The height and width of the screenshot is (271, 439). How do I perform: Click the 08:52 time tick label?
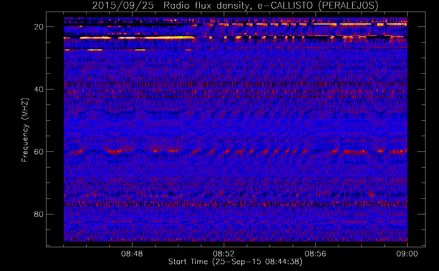(x=224, y=254)
